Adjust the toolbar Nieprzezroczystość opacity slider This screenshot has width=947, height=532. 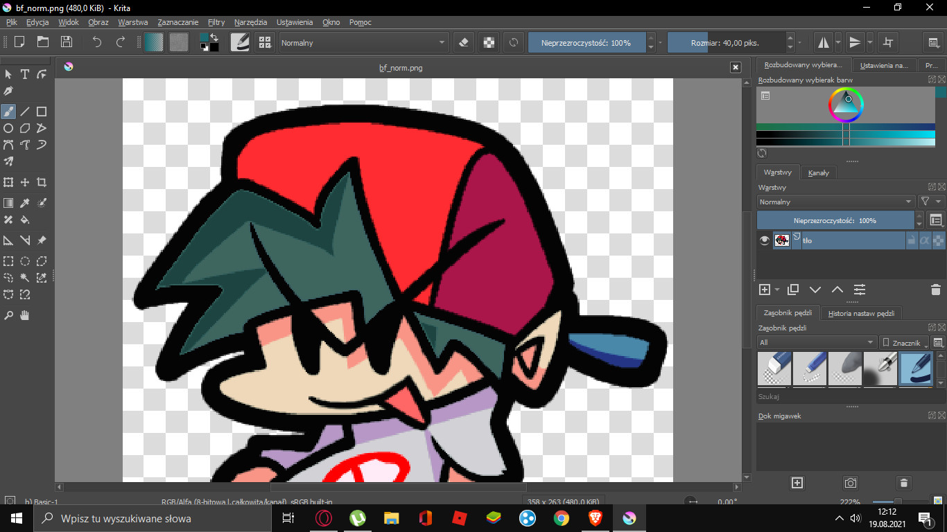(587, 42)
